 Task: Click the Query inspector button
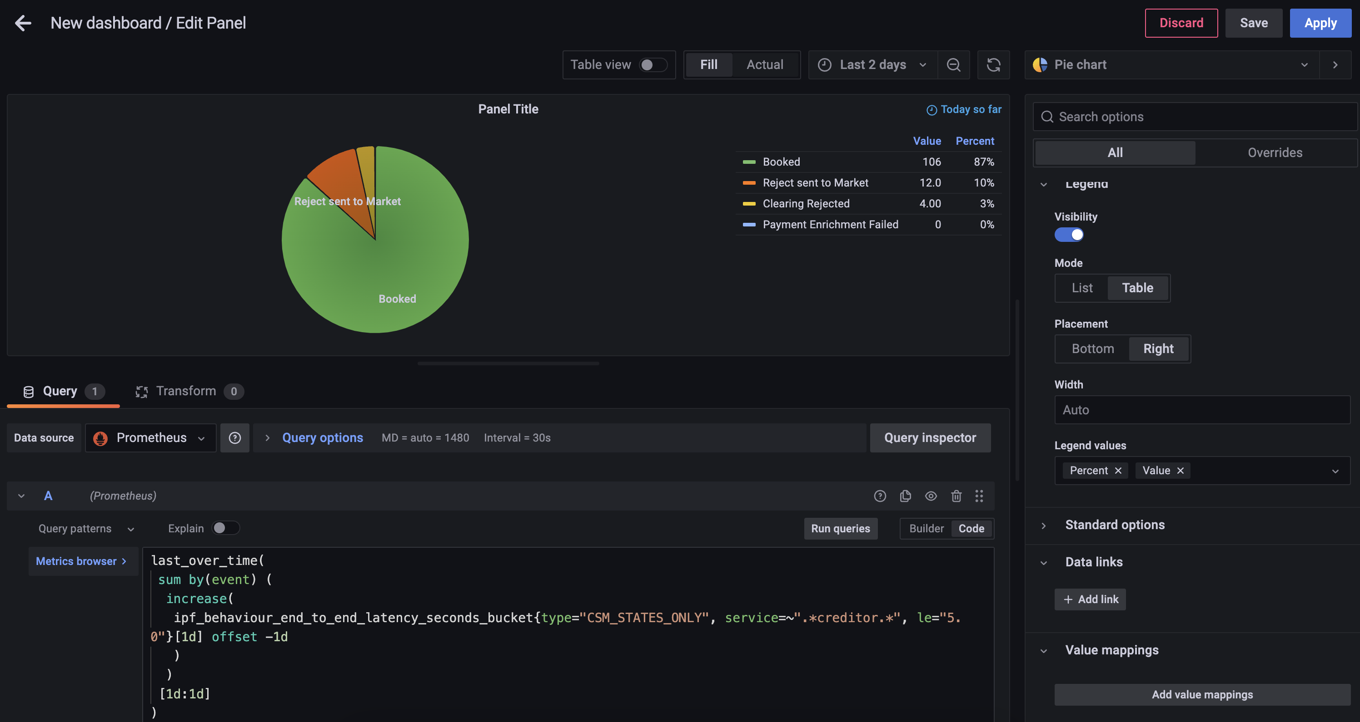[x=930, y=438]
